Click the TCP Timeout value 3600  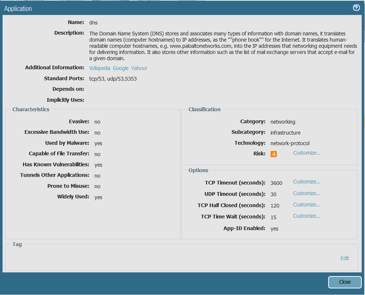click(x=276, y=183)
